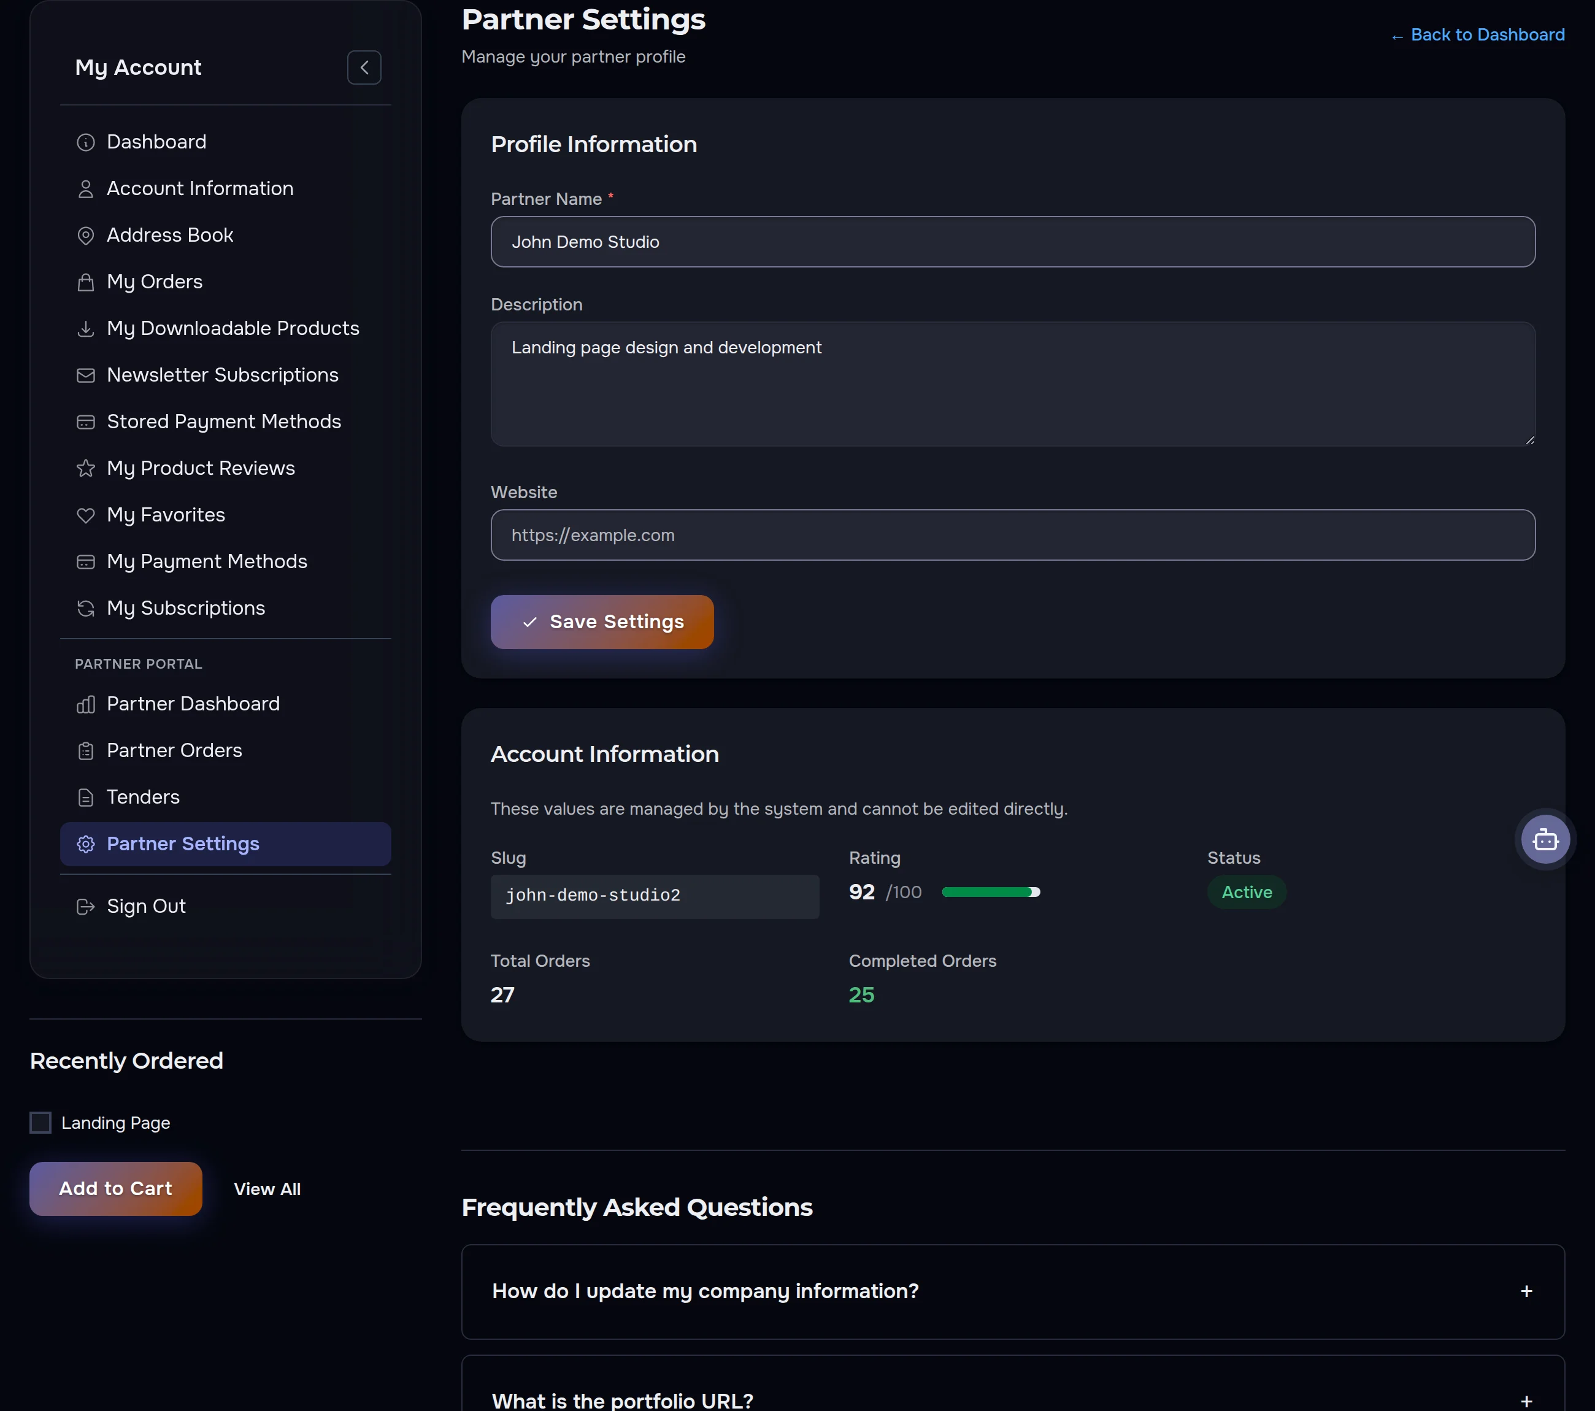The image size is (1595, 1411).
Task: Click the My Orders bag icon
Action: 86,282
